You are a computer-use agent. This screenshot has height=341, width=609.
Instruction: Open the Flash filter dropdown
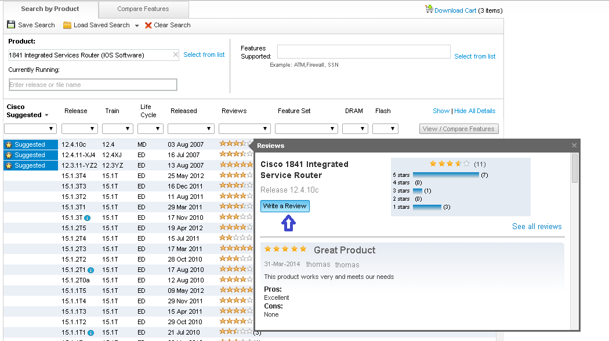pos(385,129)
